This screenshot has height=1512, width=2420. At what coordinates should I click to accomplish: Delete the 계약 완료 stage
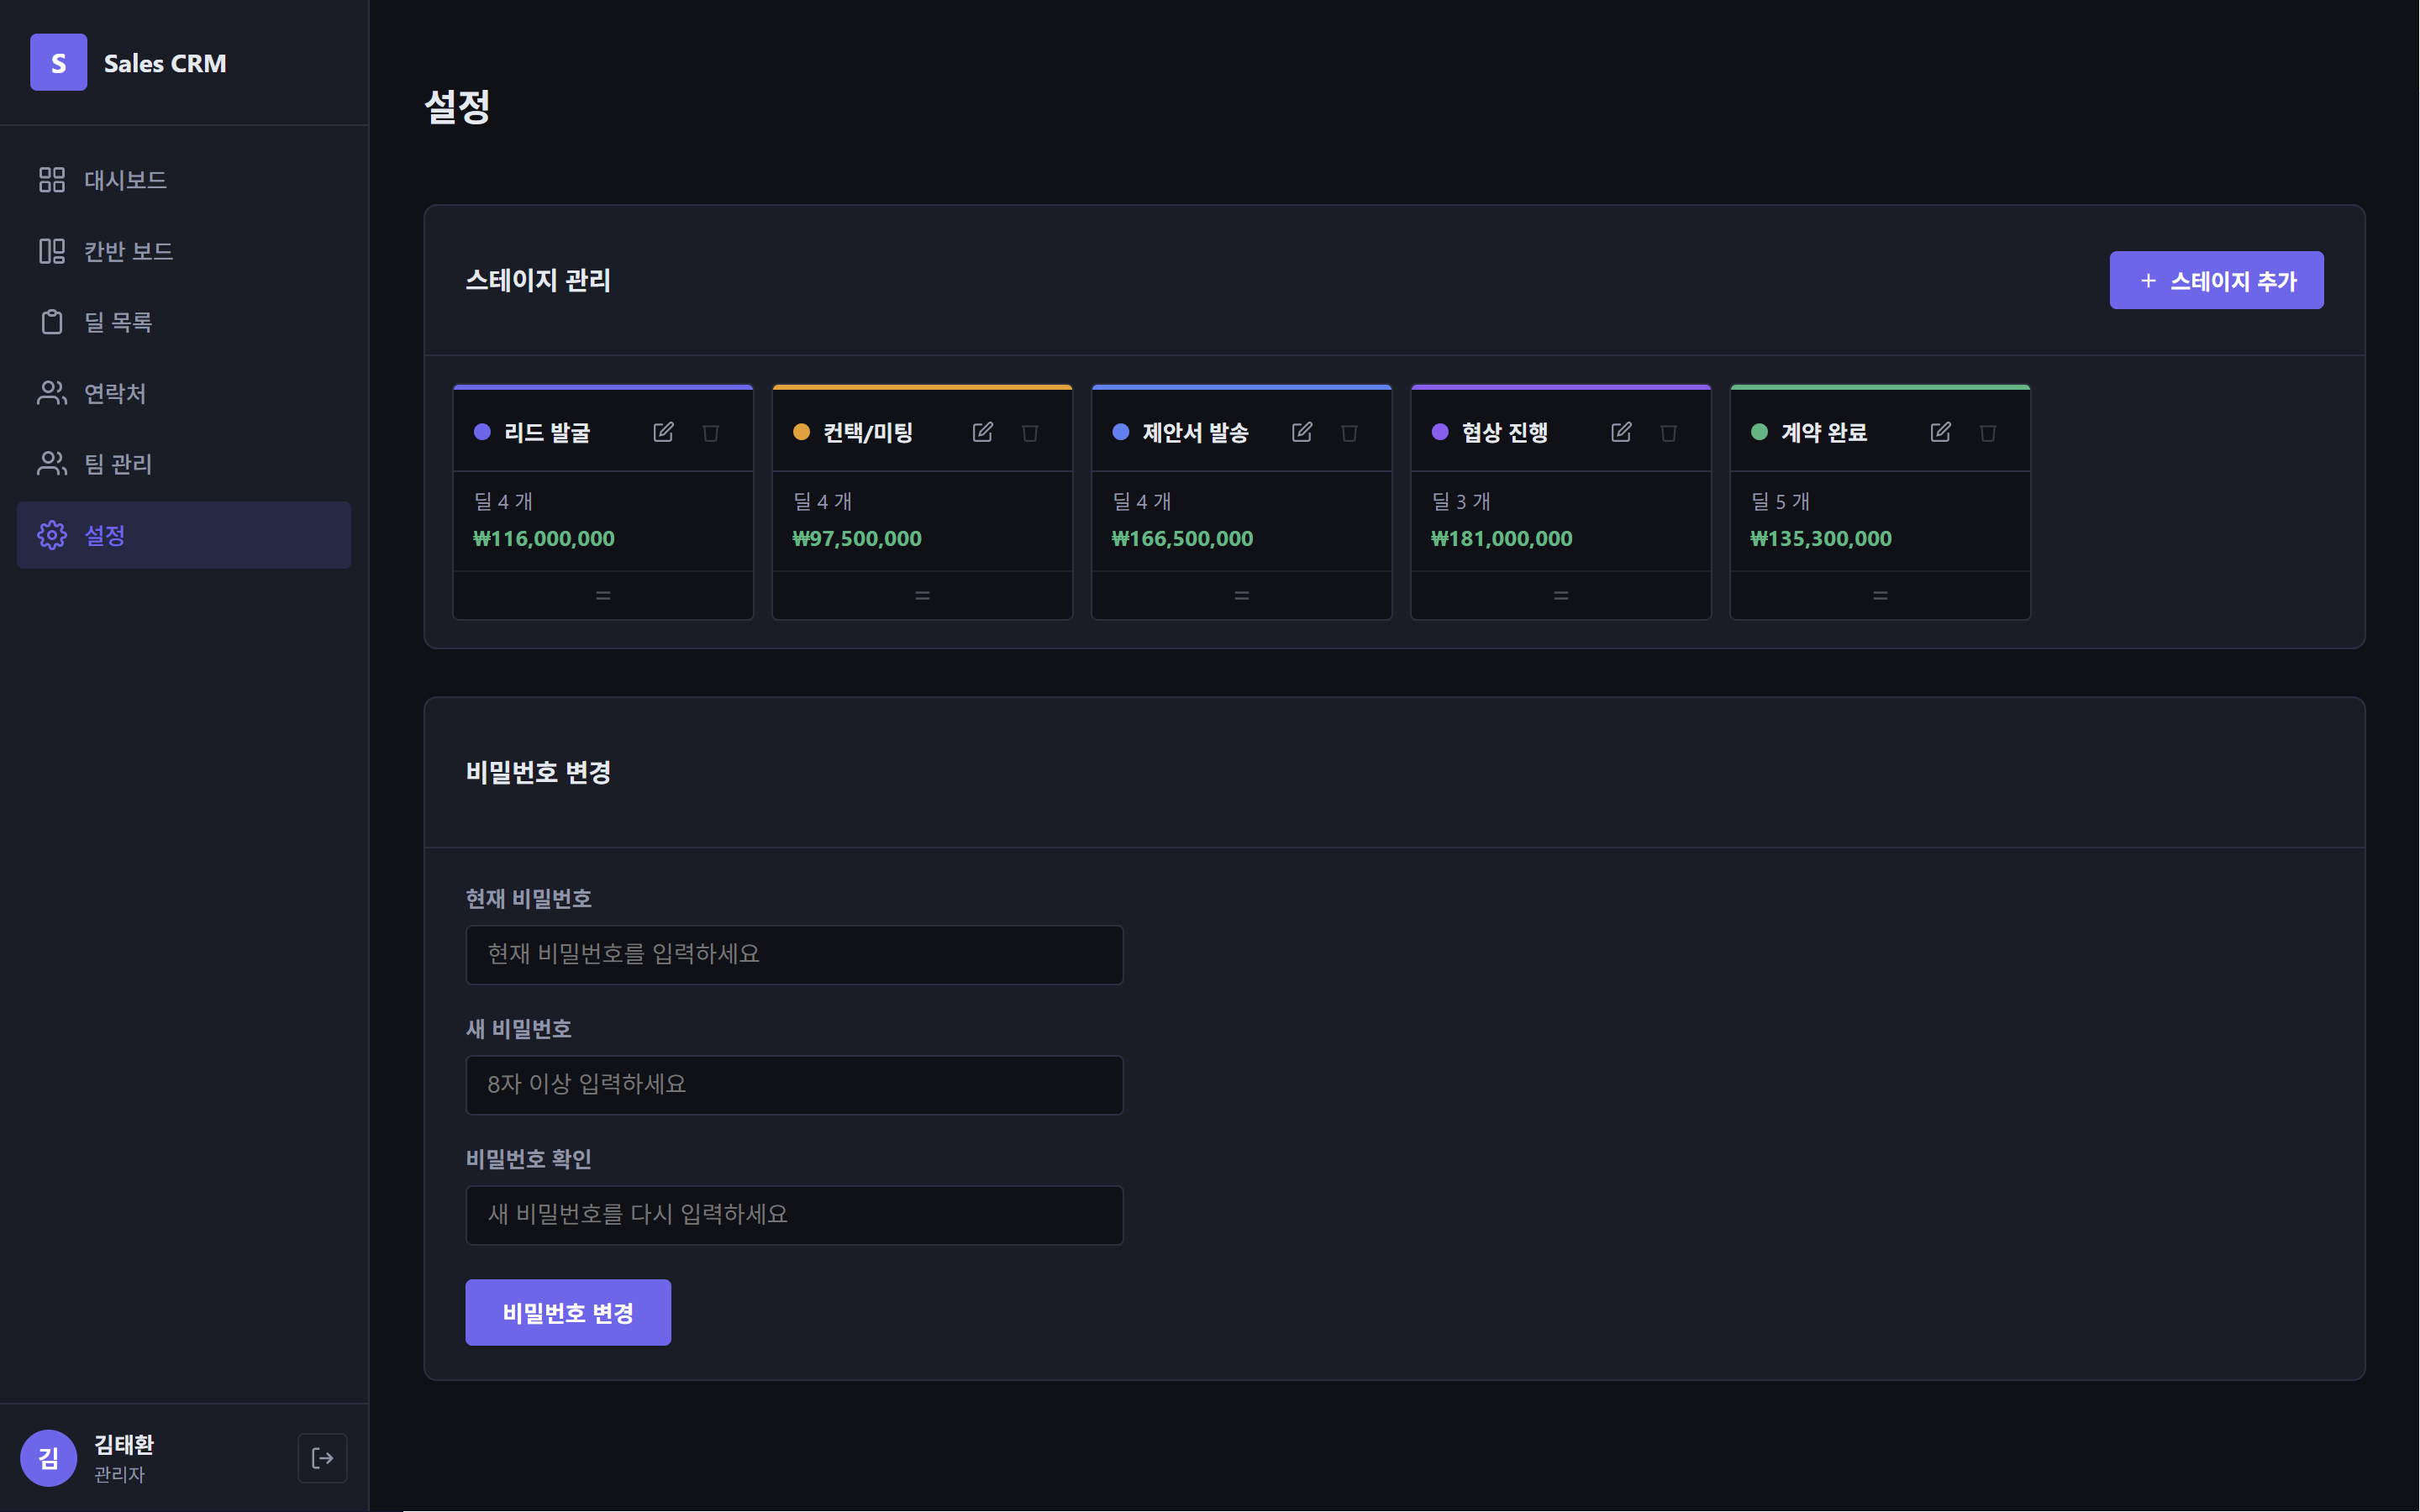pos(1988,432)
